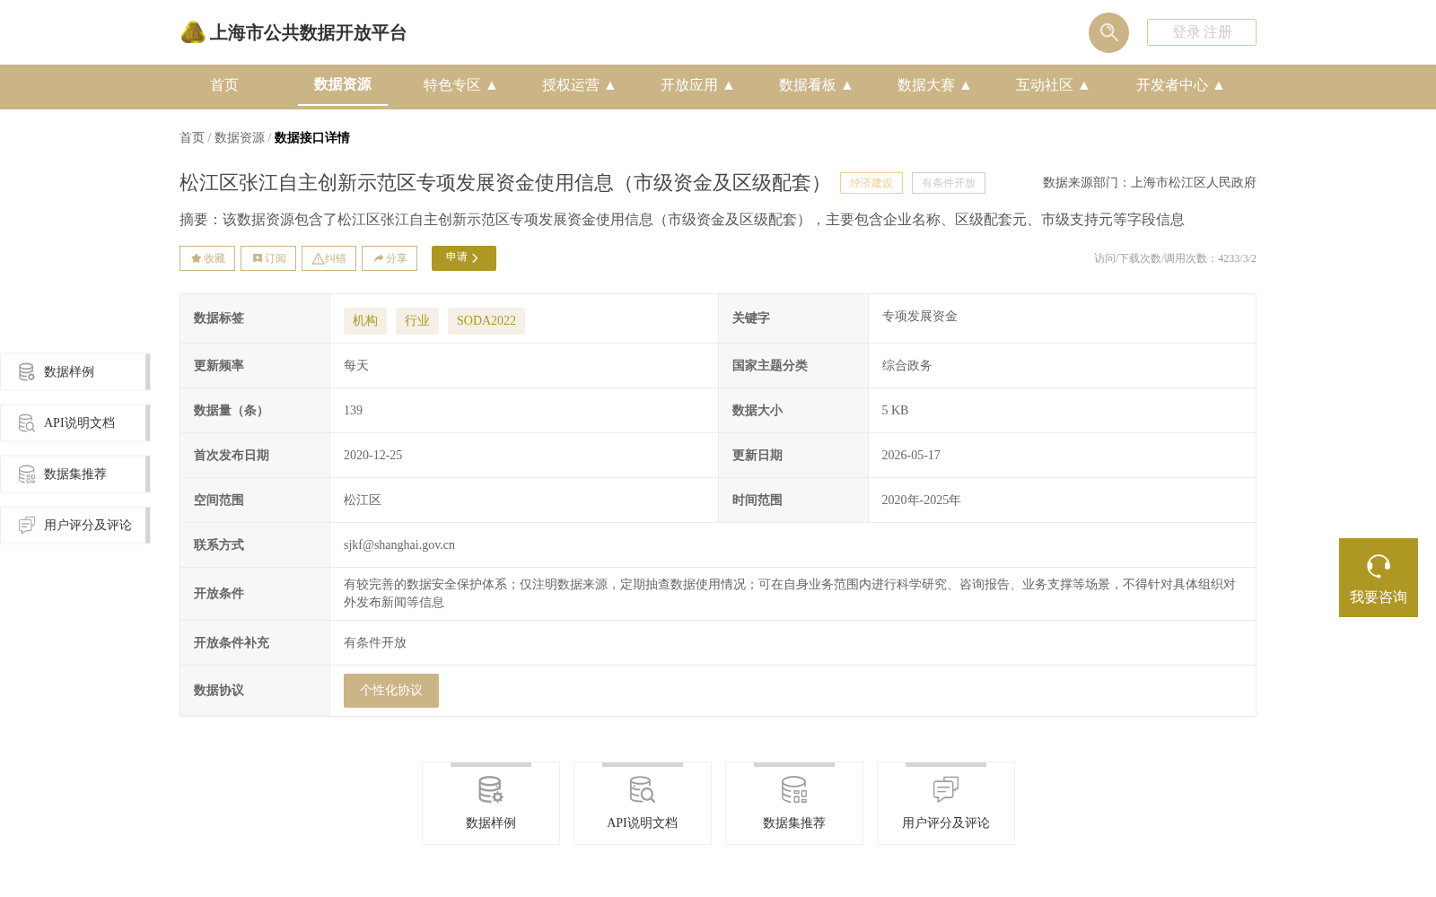Click the icon on bottom 数据集推荐 card
Image resolution: width=1436 pixels, height=897 pixels.
pyautogui.click(x=794, y=790)
